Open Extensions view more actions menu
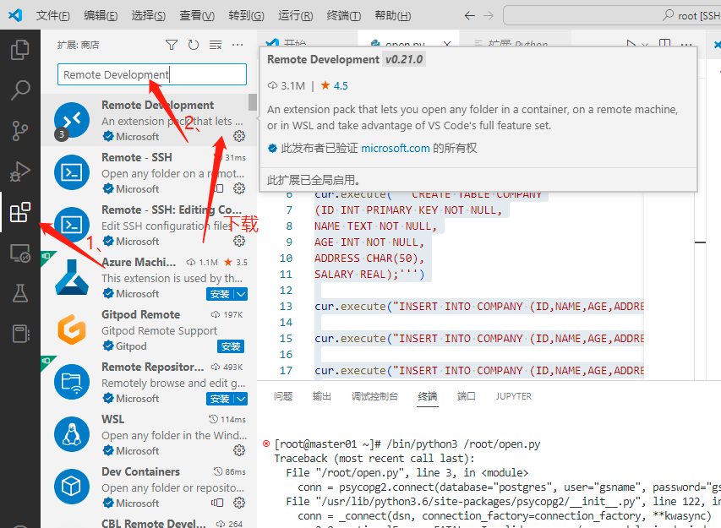Image resolution: width=721 pixels, height=528 pixels. [x=238, y=45]
